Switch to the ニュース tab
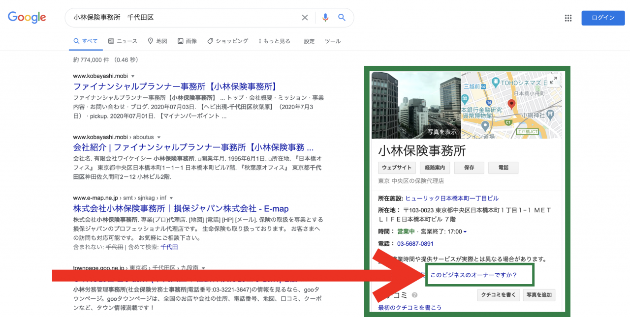 pos(123,41)
